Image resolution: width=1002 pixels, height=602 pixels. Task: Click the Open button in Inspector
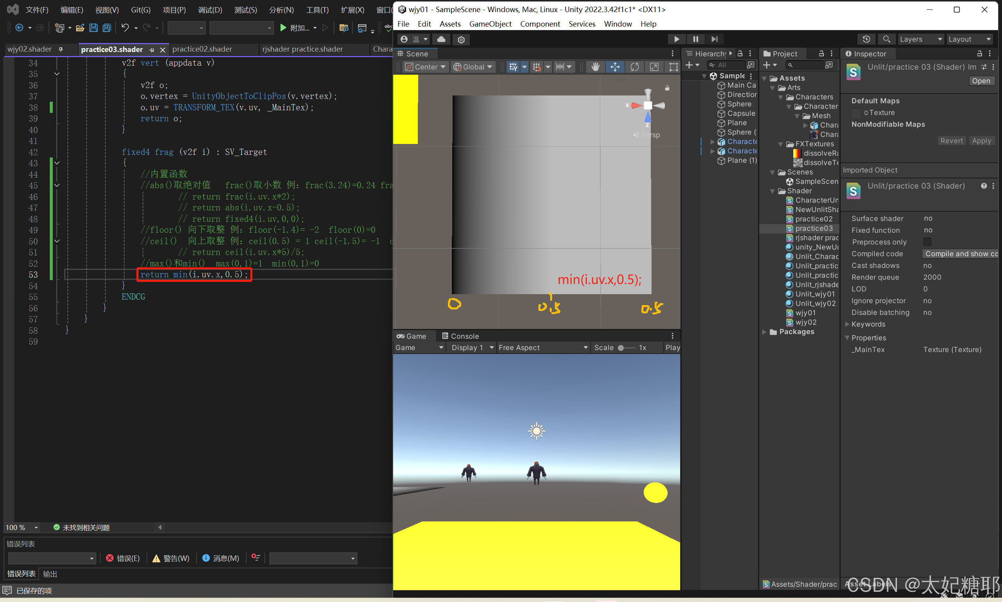[980, 81]
